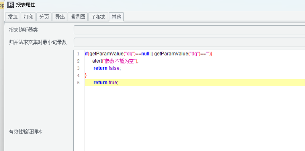Viewport: 305px width, 151px height.
Task: Click line number 5 in the gutter
Action: tap(78, 83)
